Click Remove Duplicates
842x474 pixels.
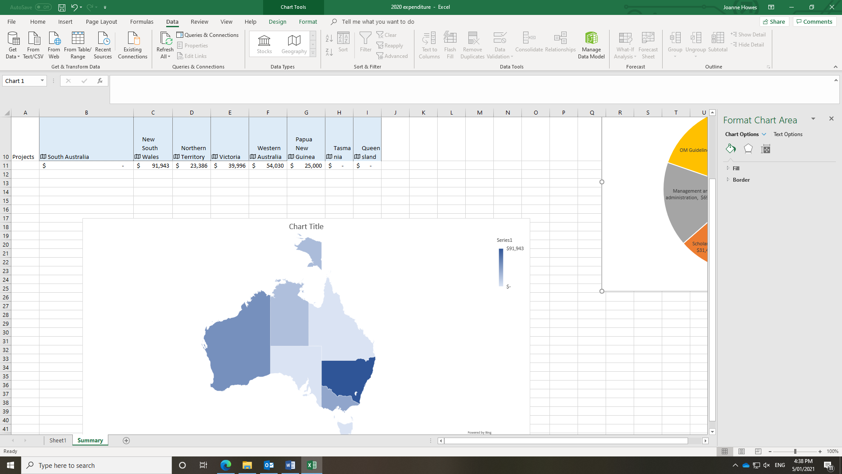472,45
